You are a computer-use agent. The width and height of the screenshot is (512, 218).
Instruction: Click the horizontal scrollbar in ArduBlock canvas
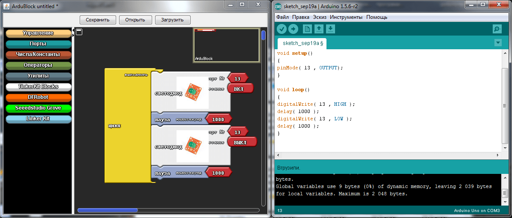(108, 210)
